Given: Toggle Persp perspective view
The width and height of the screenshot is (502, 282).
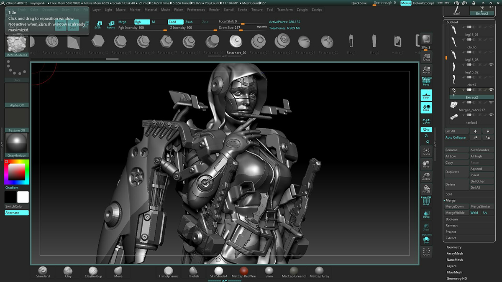Looking at the screenshot, I should click(426, 81).
